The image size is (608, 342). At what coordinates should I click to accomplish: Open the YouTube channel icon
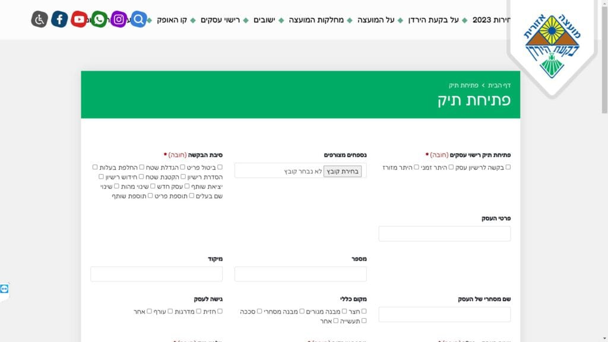pyautogui.click(x=79, y=20)
